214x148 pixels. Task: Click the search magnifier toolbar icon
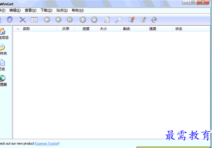(119, 20)
